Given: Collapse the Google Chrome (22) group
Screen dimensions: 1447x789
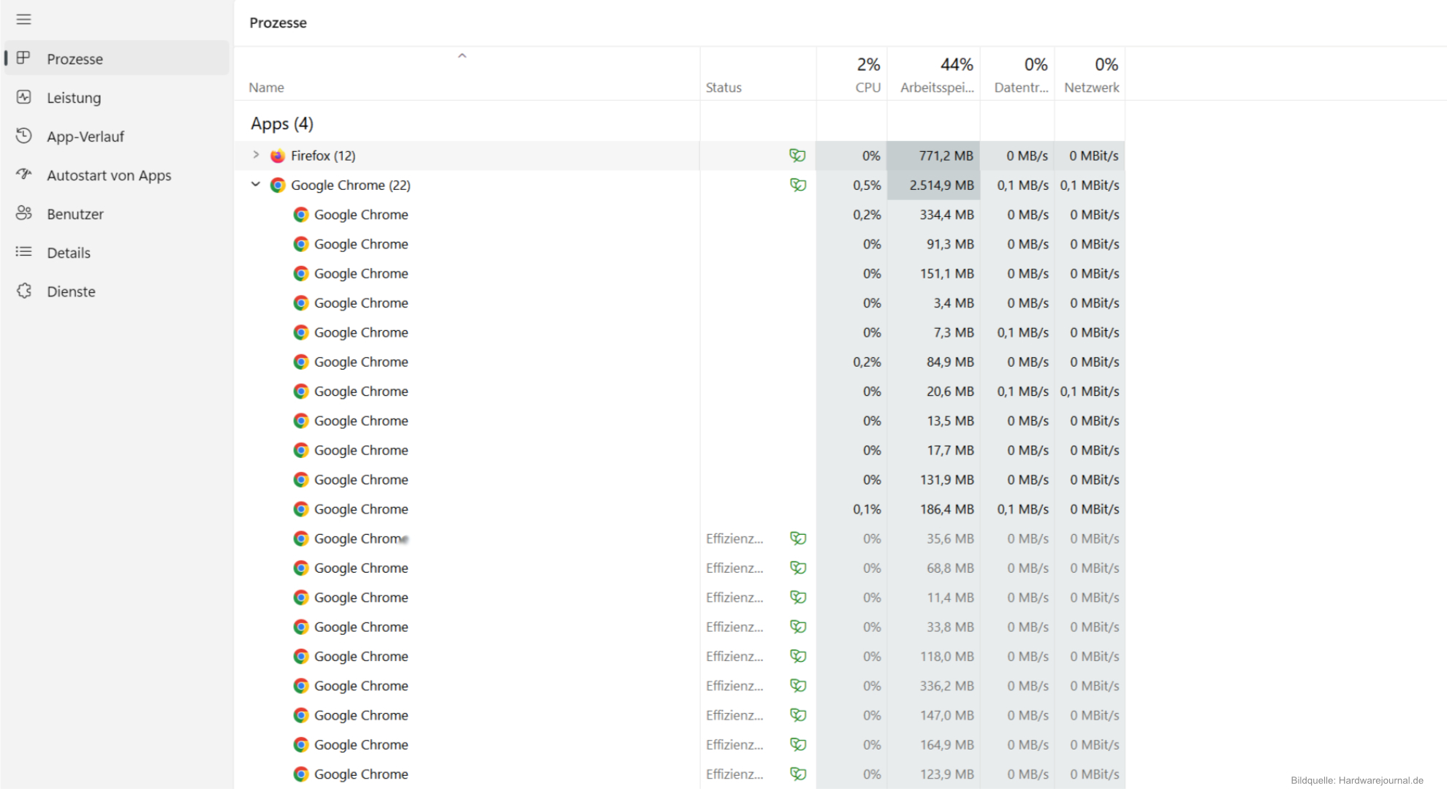Looking at the screenshot, I should (256, 184).
